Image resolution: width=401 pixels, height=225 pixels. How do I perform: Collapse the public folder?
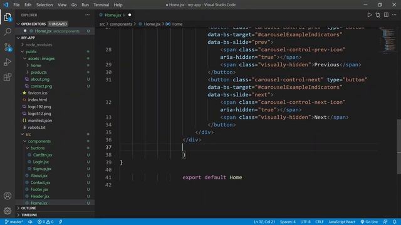coord(31,51)
